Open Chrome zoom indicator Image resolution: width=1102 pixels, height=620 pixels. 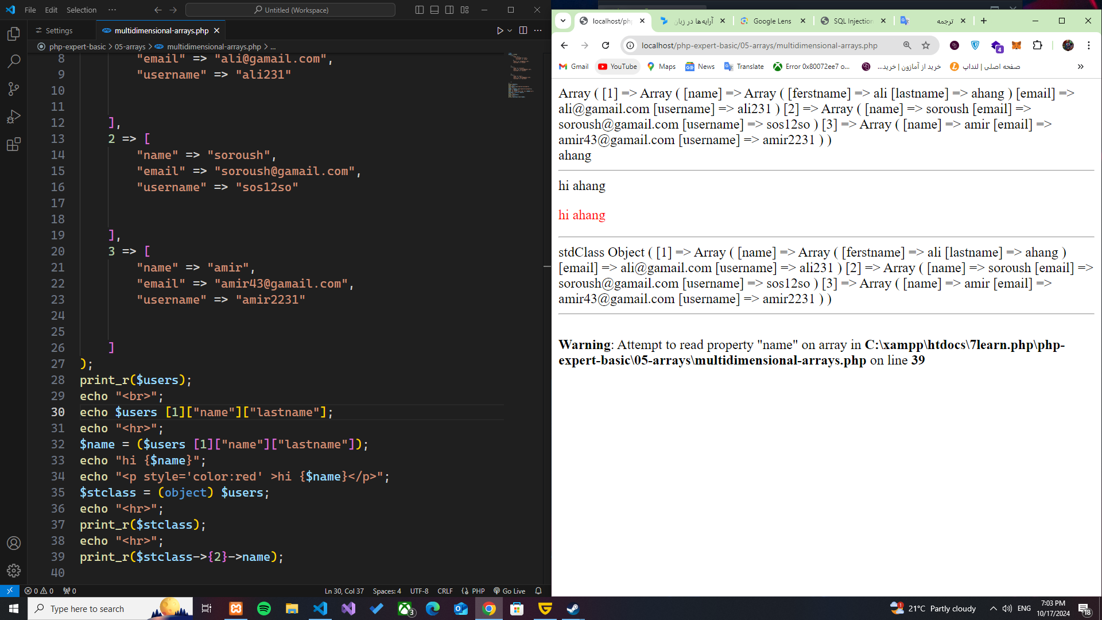click(x=907, y=45)
